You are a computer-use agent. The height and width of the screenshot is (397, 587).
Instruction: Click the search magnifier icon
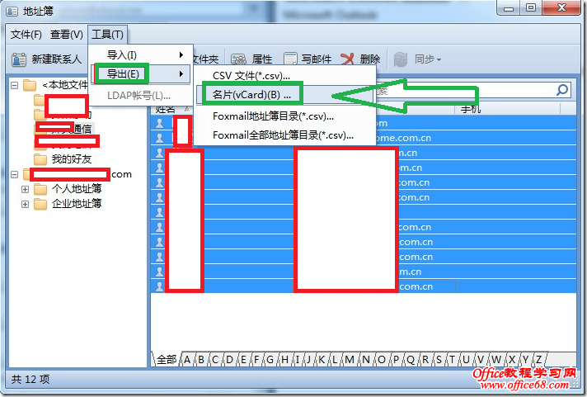[x=562, y=90]
